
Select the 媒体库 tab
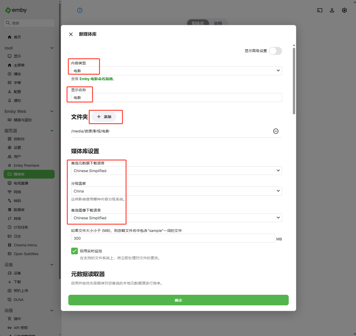click(x=198, y=23)
